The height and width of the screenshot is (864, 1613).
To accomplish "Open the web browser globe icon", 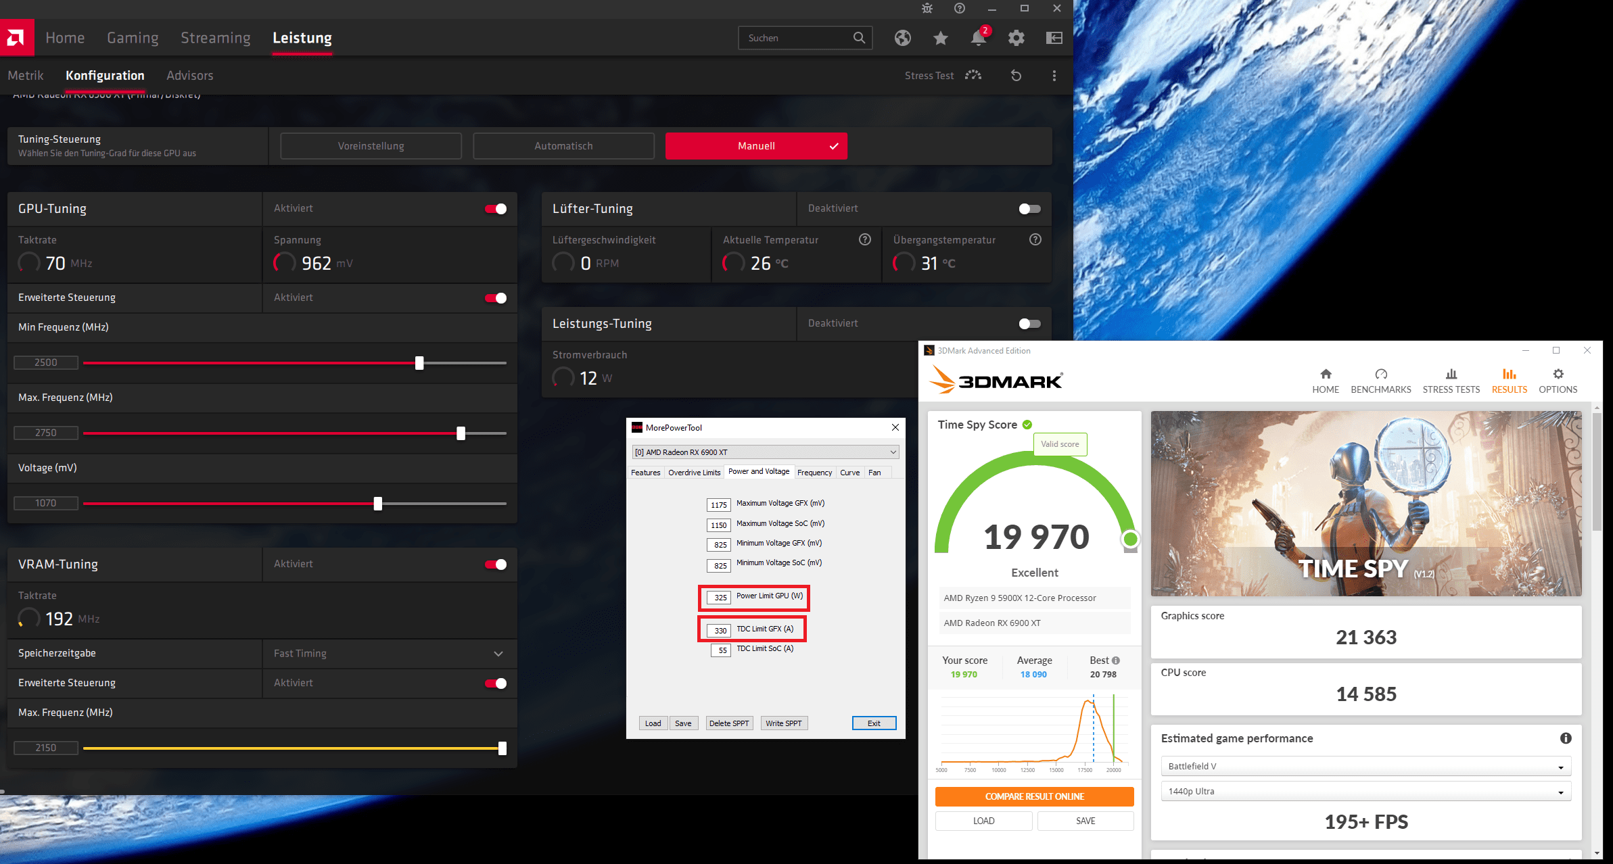I will coord(902,38).
